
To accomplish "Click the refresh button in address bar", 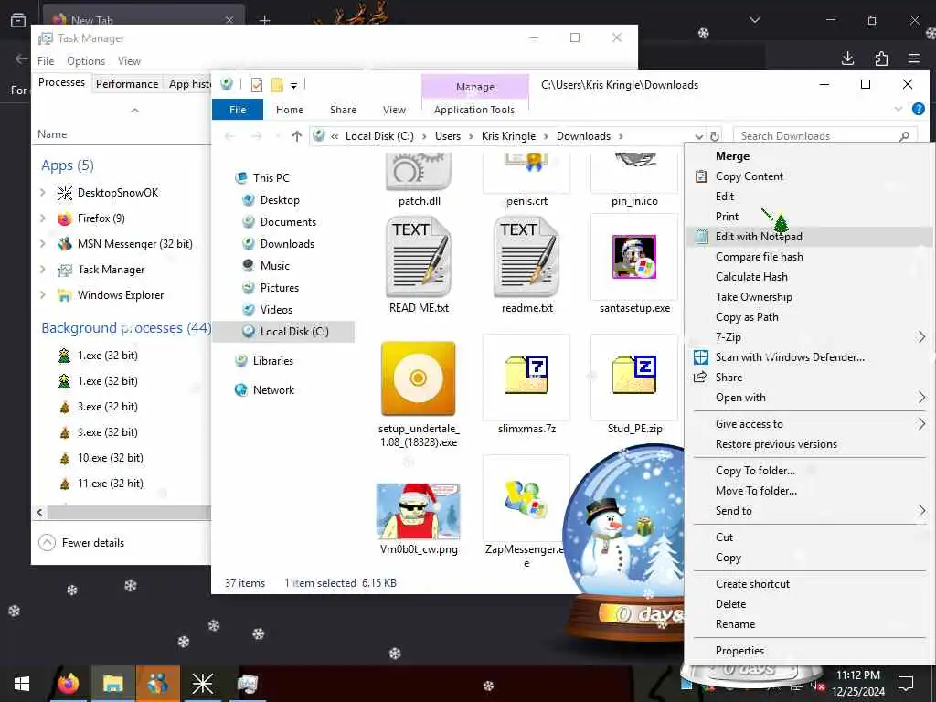I will [x=715, y=136].
